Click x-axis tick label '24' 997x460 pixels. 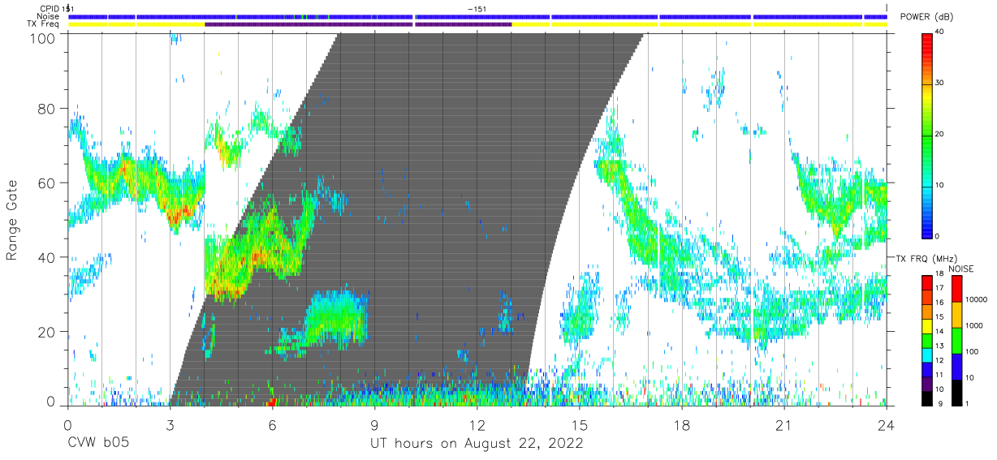coord(887,424)
